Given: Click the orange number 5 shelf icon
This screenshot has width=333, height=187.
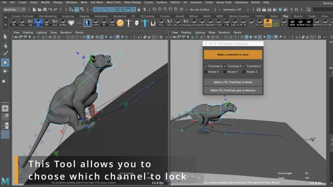Looking at the screenshot, I should [x=120, y=23].
